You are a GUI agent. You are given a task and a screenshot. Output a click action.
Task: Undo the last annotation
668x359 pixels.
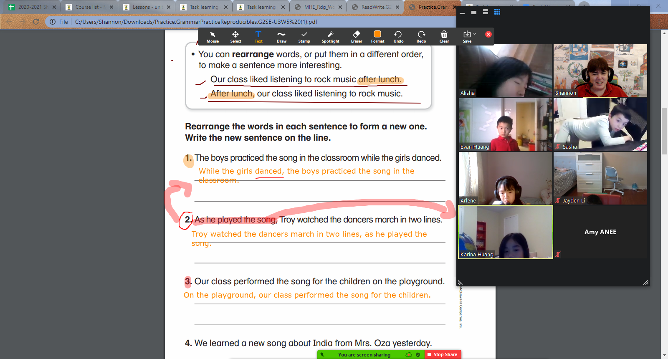[398, 37]
